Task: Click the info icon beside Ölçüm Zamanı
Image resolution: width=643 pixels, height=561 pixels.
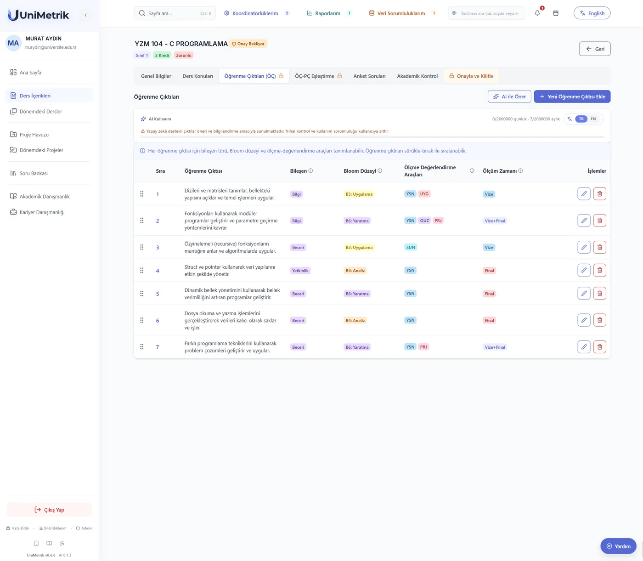Action: [x=520, y=170]
